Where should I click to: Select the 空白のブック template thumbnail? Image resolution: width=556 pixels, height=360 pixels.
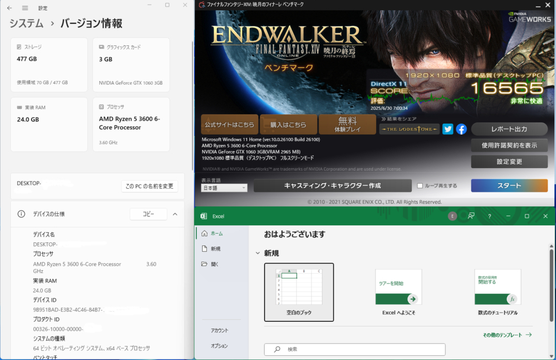pyautogui.click(x=299, y=292)
